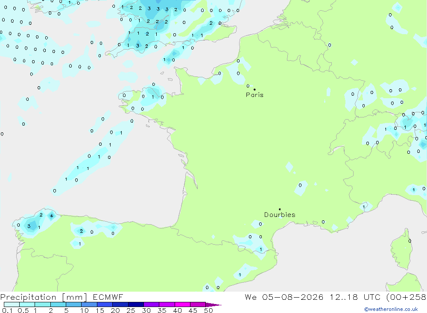Click the '(00+258' forecast offset text
The height and width of the screenshot is (313, 427).
click(x=407, y=297)
